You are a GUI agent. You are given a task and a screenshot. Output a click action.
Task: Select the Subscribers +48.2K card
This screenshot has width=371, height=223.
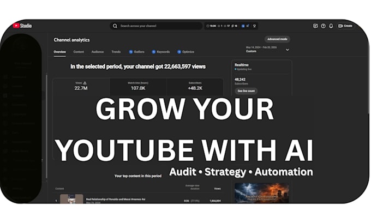click(195, 86)
